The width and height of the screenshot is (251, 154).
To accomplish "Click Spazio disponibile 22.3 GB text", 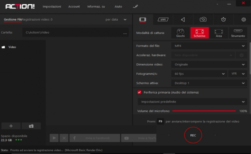I will click(14, 138).
